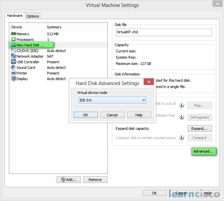Click the USB Controller icon
This screenshot has height=201, width=224.
(14, 62)
